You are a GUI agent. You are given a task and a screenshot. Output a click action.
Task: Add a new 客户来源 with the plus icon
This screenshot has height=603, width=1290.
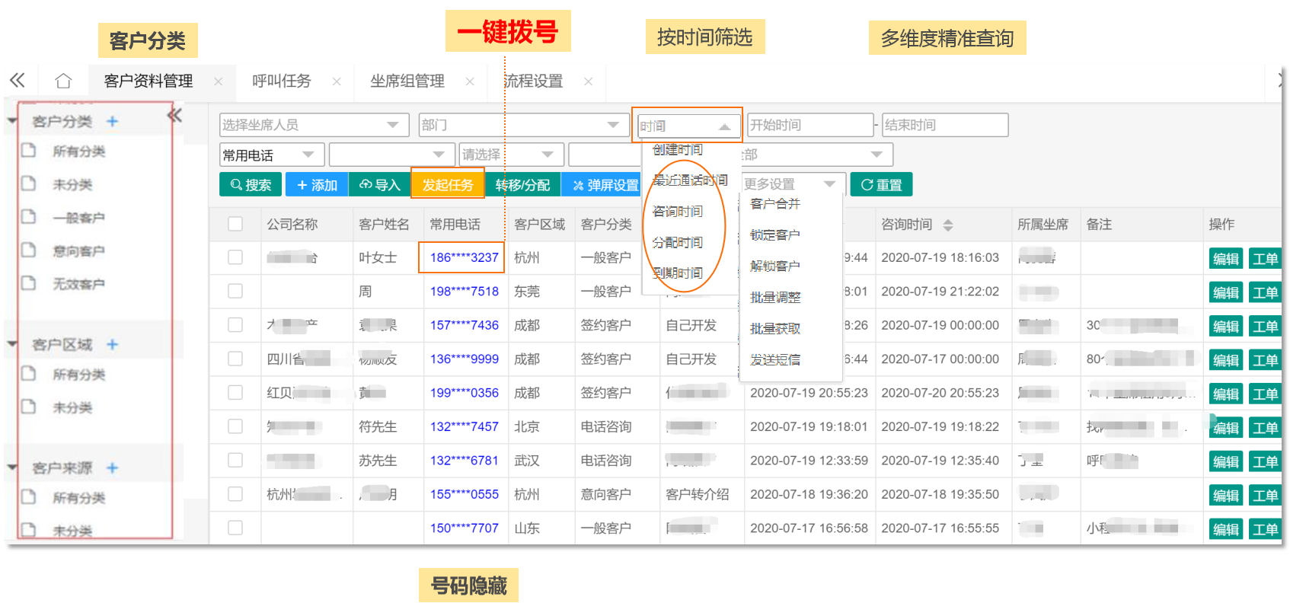113,468
